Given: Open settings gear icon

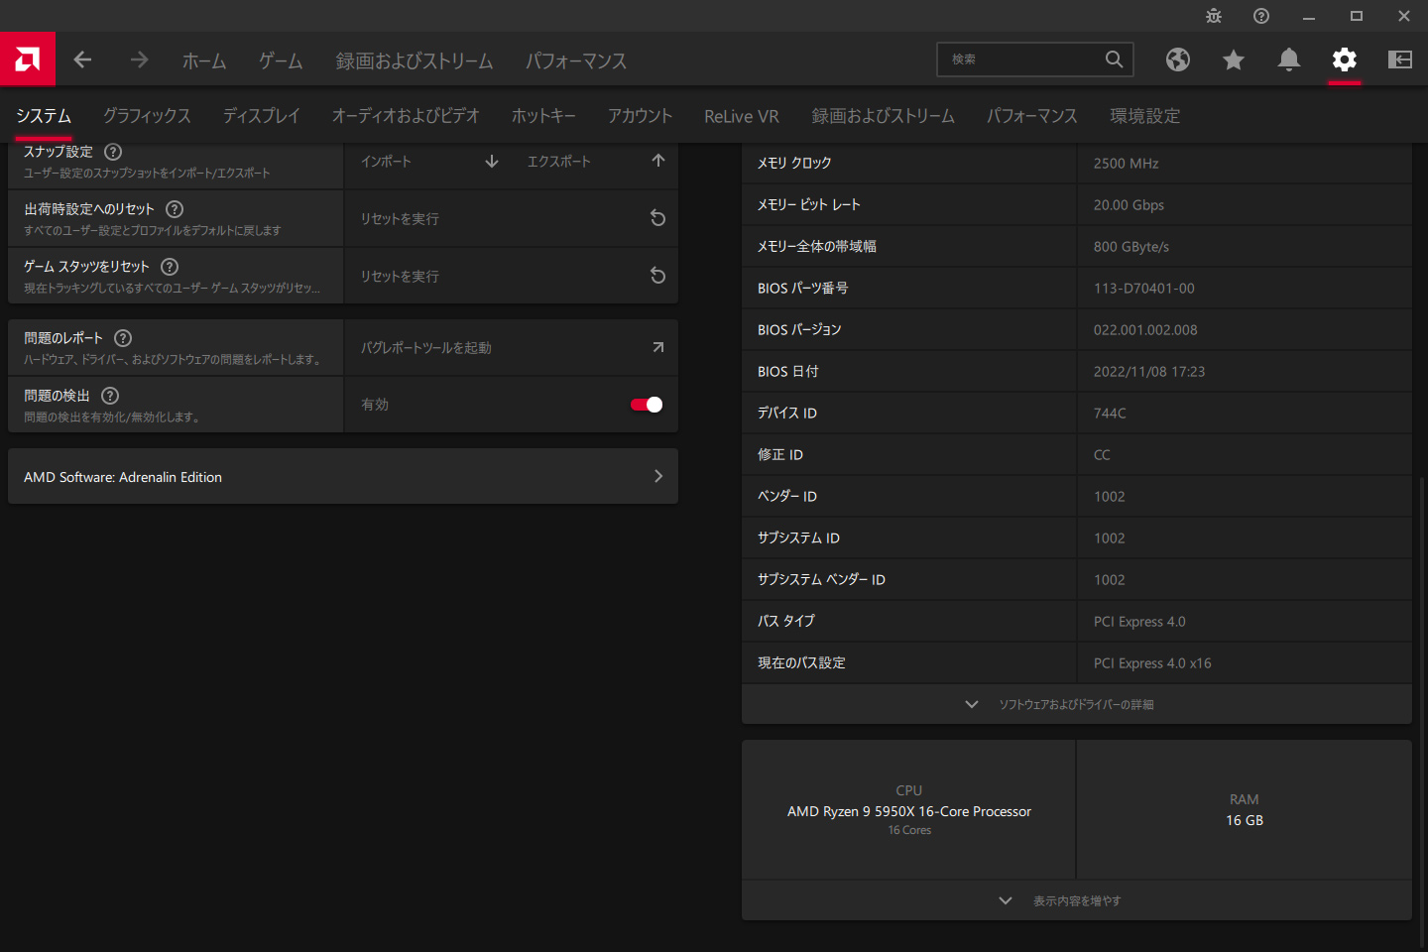Looking at the screenshot, I should pyautogui.click(x=1345, y=59).
